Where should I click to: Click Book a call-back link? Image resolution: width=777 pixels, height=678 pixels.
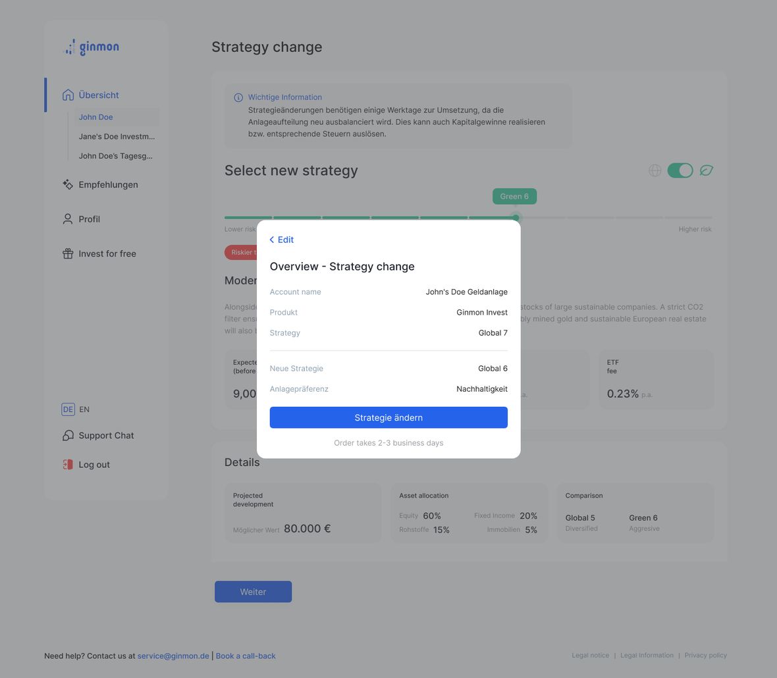coord(246,656)
